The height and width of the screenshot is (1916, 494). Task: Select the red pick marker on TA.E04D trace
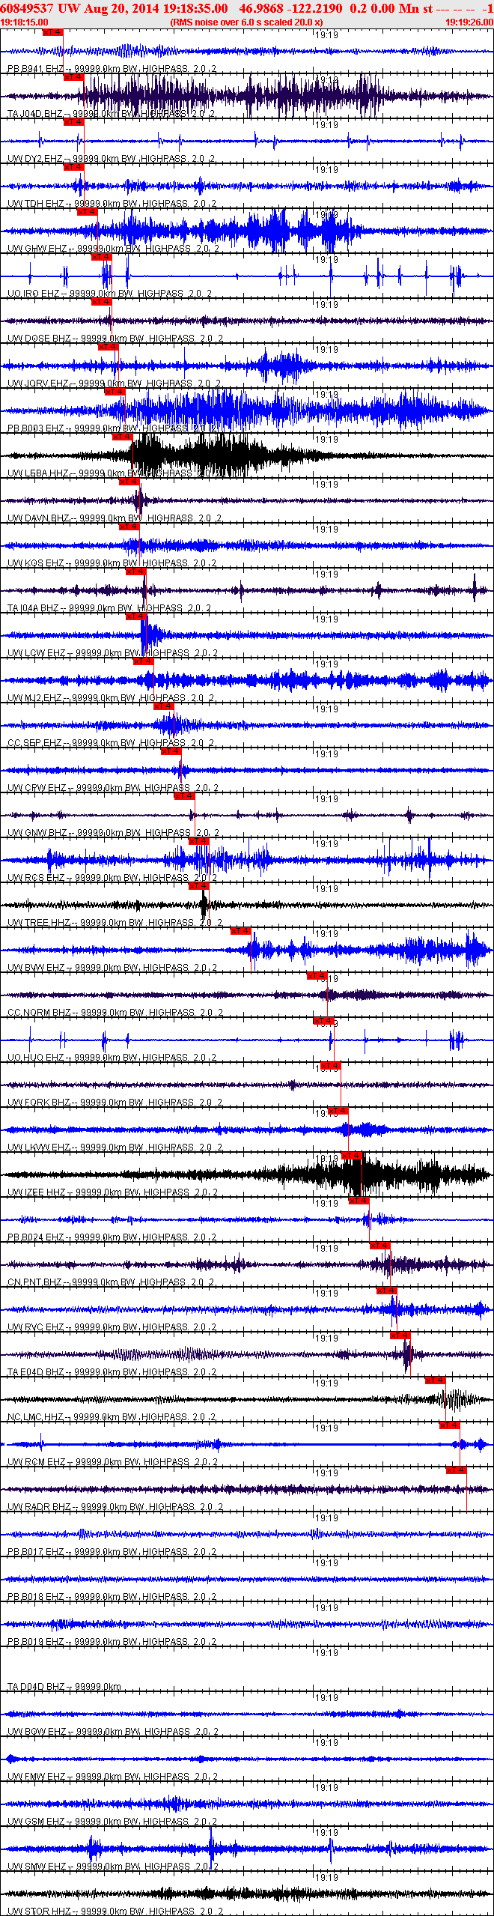pyautogui.click(x=400, y=1336)
